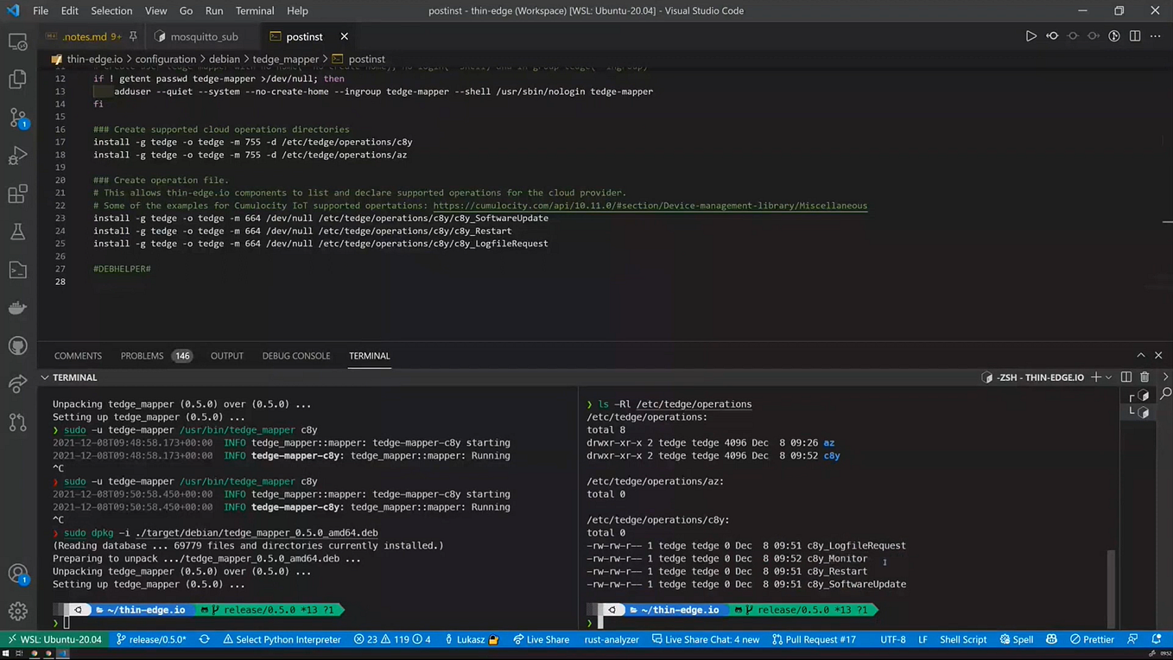The image size is (1173, 660).
Task: Select the Docker icon in the activity bar
Action: [17, 308]
